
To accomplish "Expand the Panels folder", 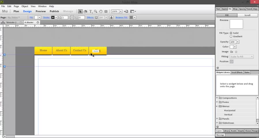I will pos(217,118).
